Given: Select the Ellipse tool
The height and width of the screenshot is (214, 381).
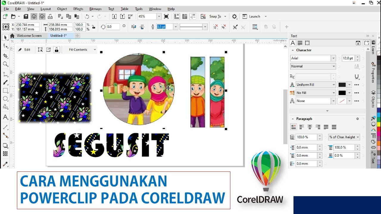Looking at the screenshot, I should [5, 99].
